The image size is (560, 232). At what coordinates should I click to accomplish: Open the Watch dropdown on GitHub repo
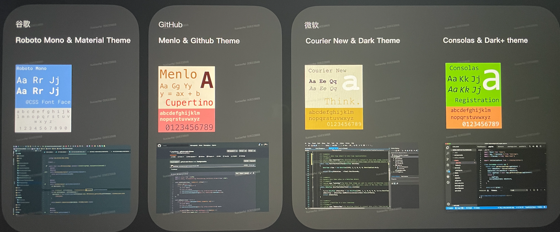[232, 151]
